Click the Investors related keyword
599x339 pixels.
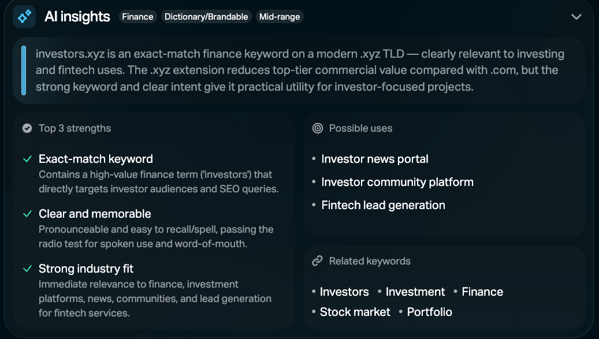(x=344, y=292)
